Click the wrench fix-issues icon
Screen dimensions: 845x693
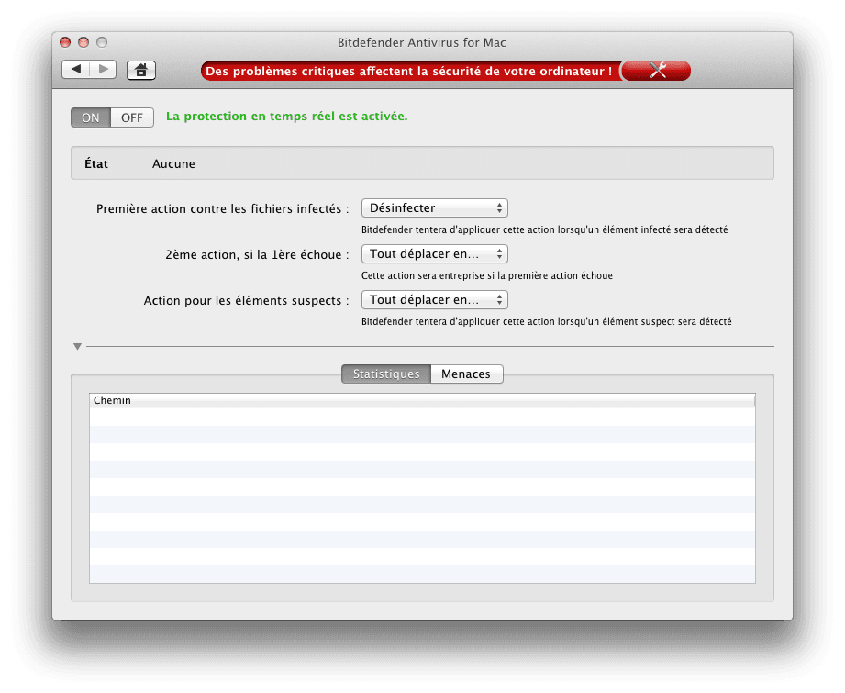(657, 71)
